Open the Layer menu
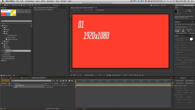The width and height of the screenshot is (195, 110). 37,1
